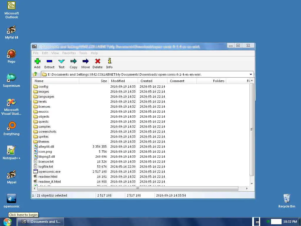Click the address path field
The image size is (301, 226).
coord(147,74)
